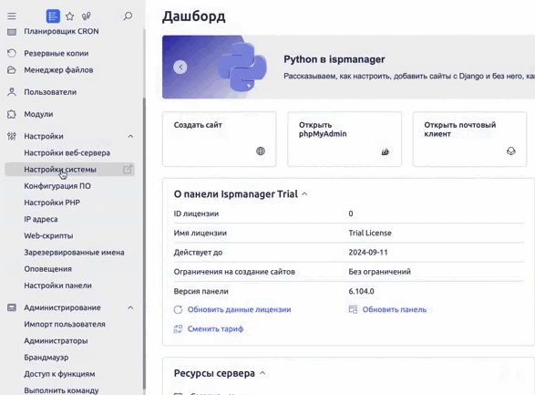Click the Дашборд page heading
Image resolution: width=535 pixels, height=395 pixels.
point(194,16)
